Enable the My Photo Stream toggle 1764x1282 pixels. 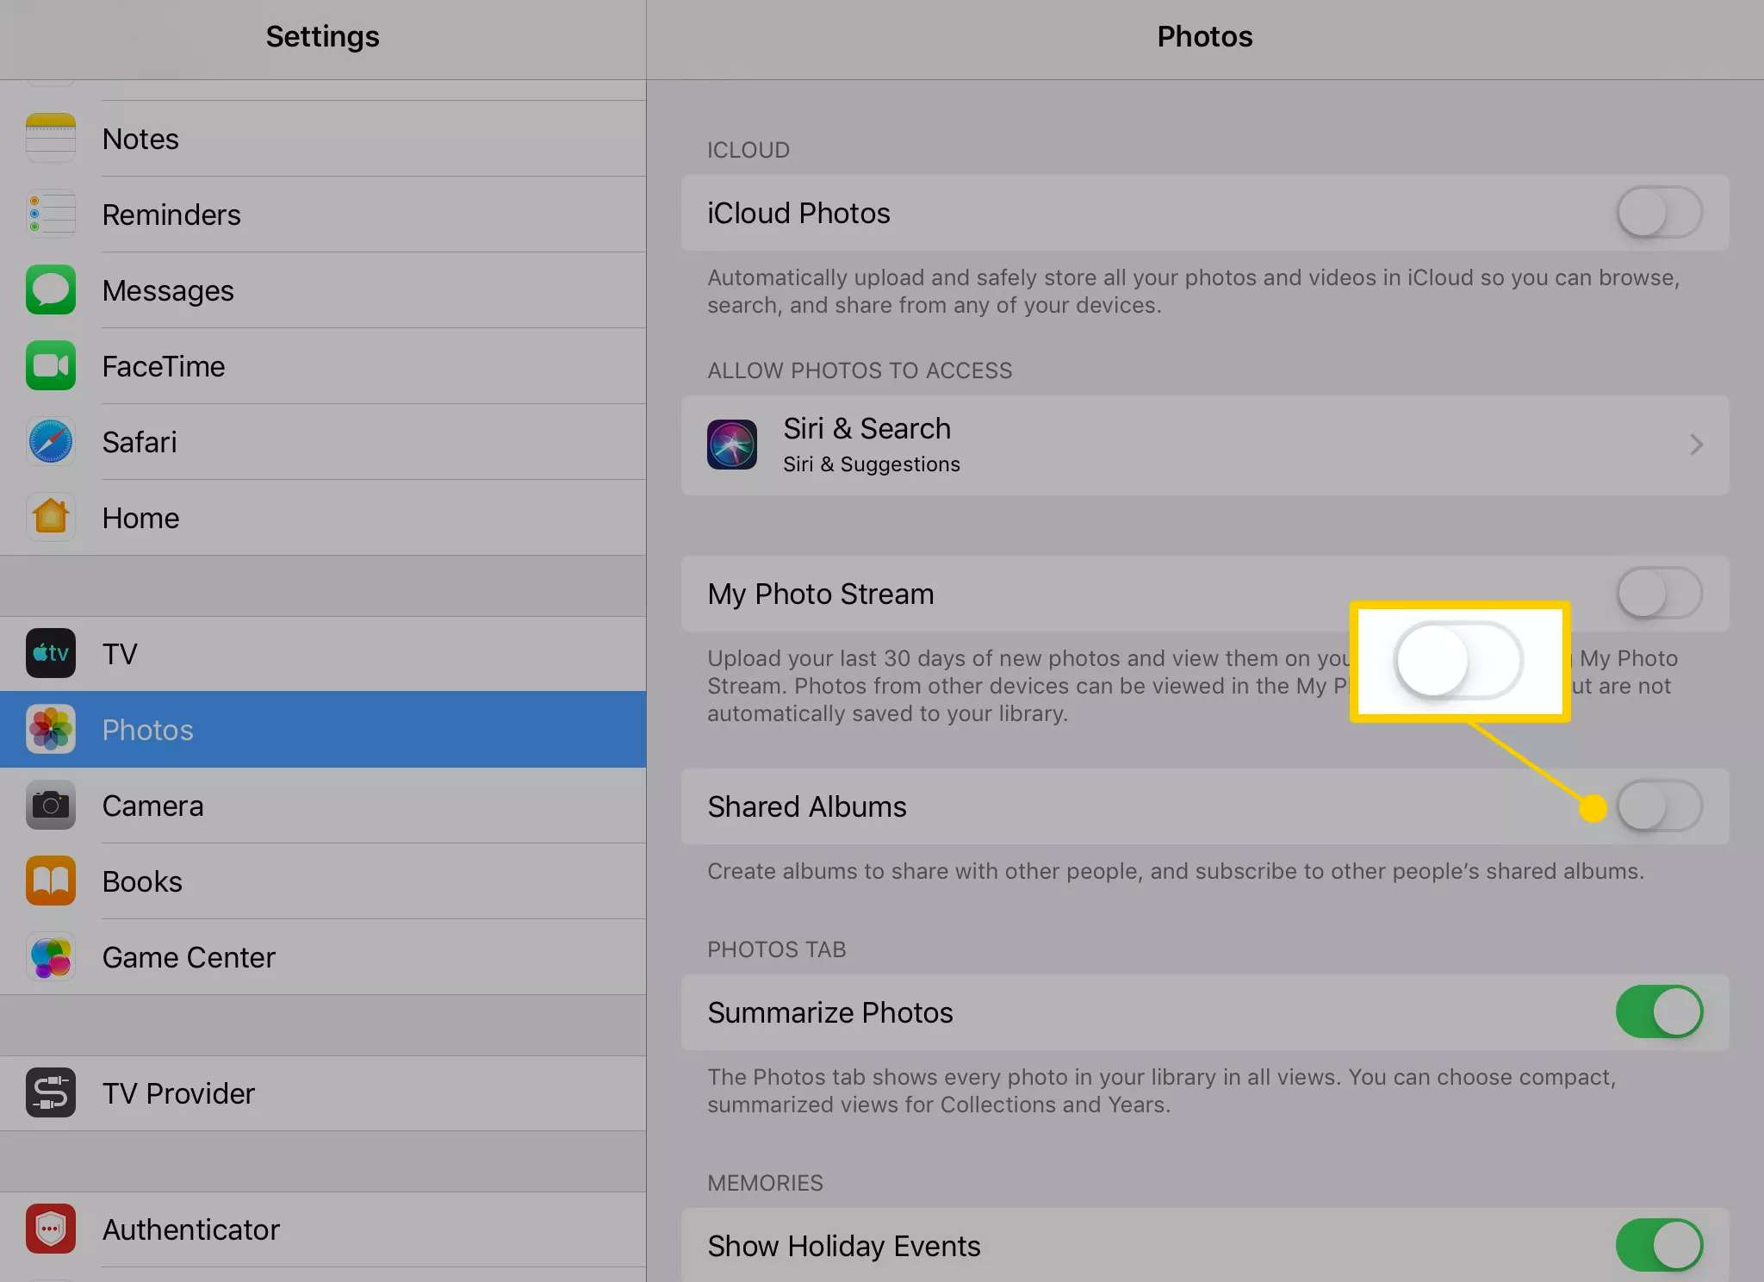coord(1659,592)
